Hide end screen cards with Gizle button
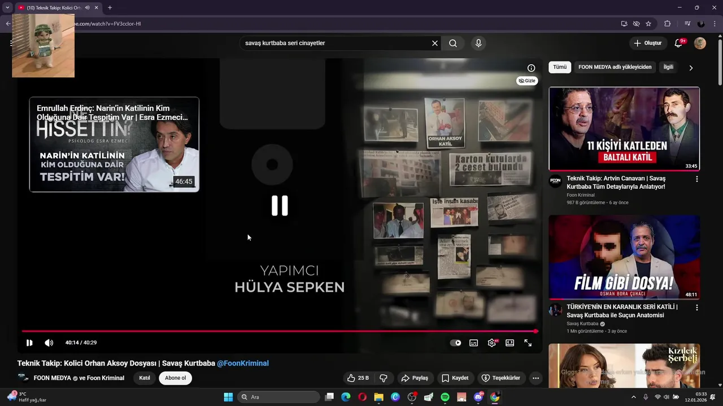The image size is (723, 406). [x=526, y=81]
